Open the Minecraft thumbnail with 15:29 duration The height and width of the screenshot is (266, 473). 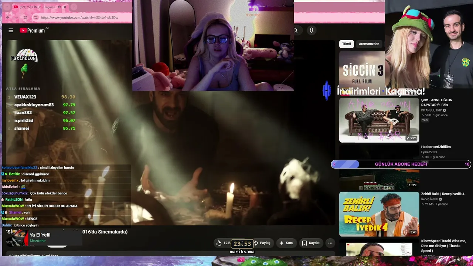coord(379,179)
